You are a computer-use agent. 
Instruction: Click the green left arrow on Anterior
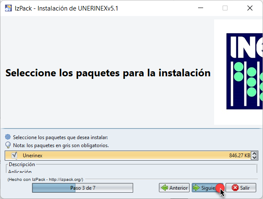(x=164, y=188)
